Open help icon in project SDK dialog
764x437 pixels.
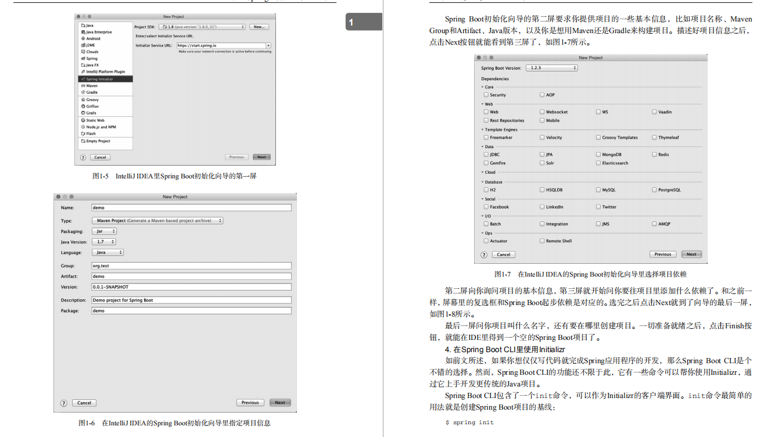point(83,157)
